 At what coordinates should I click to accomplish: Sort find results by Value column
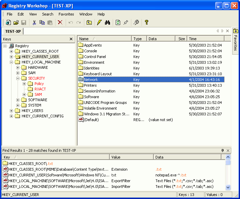click(131, 157)
